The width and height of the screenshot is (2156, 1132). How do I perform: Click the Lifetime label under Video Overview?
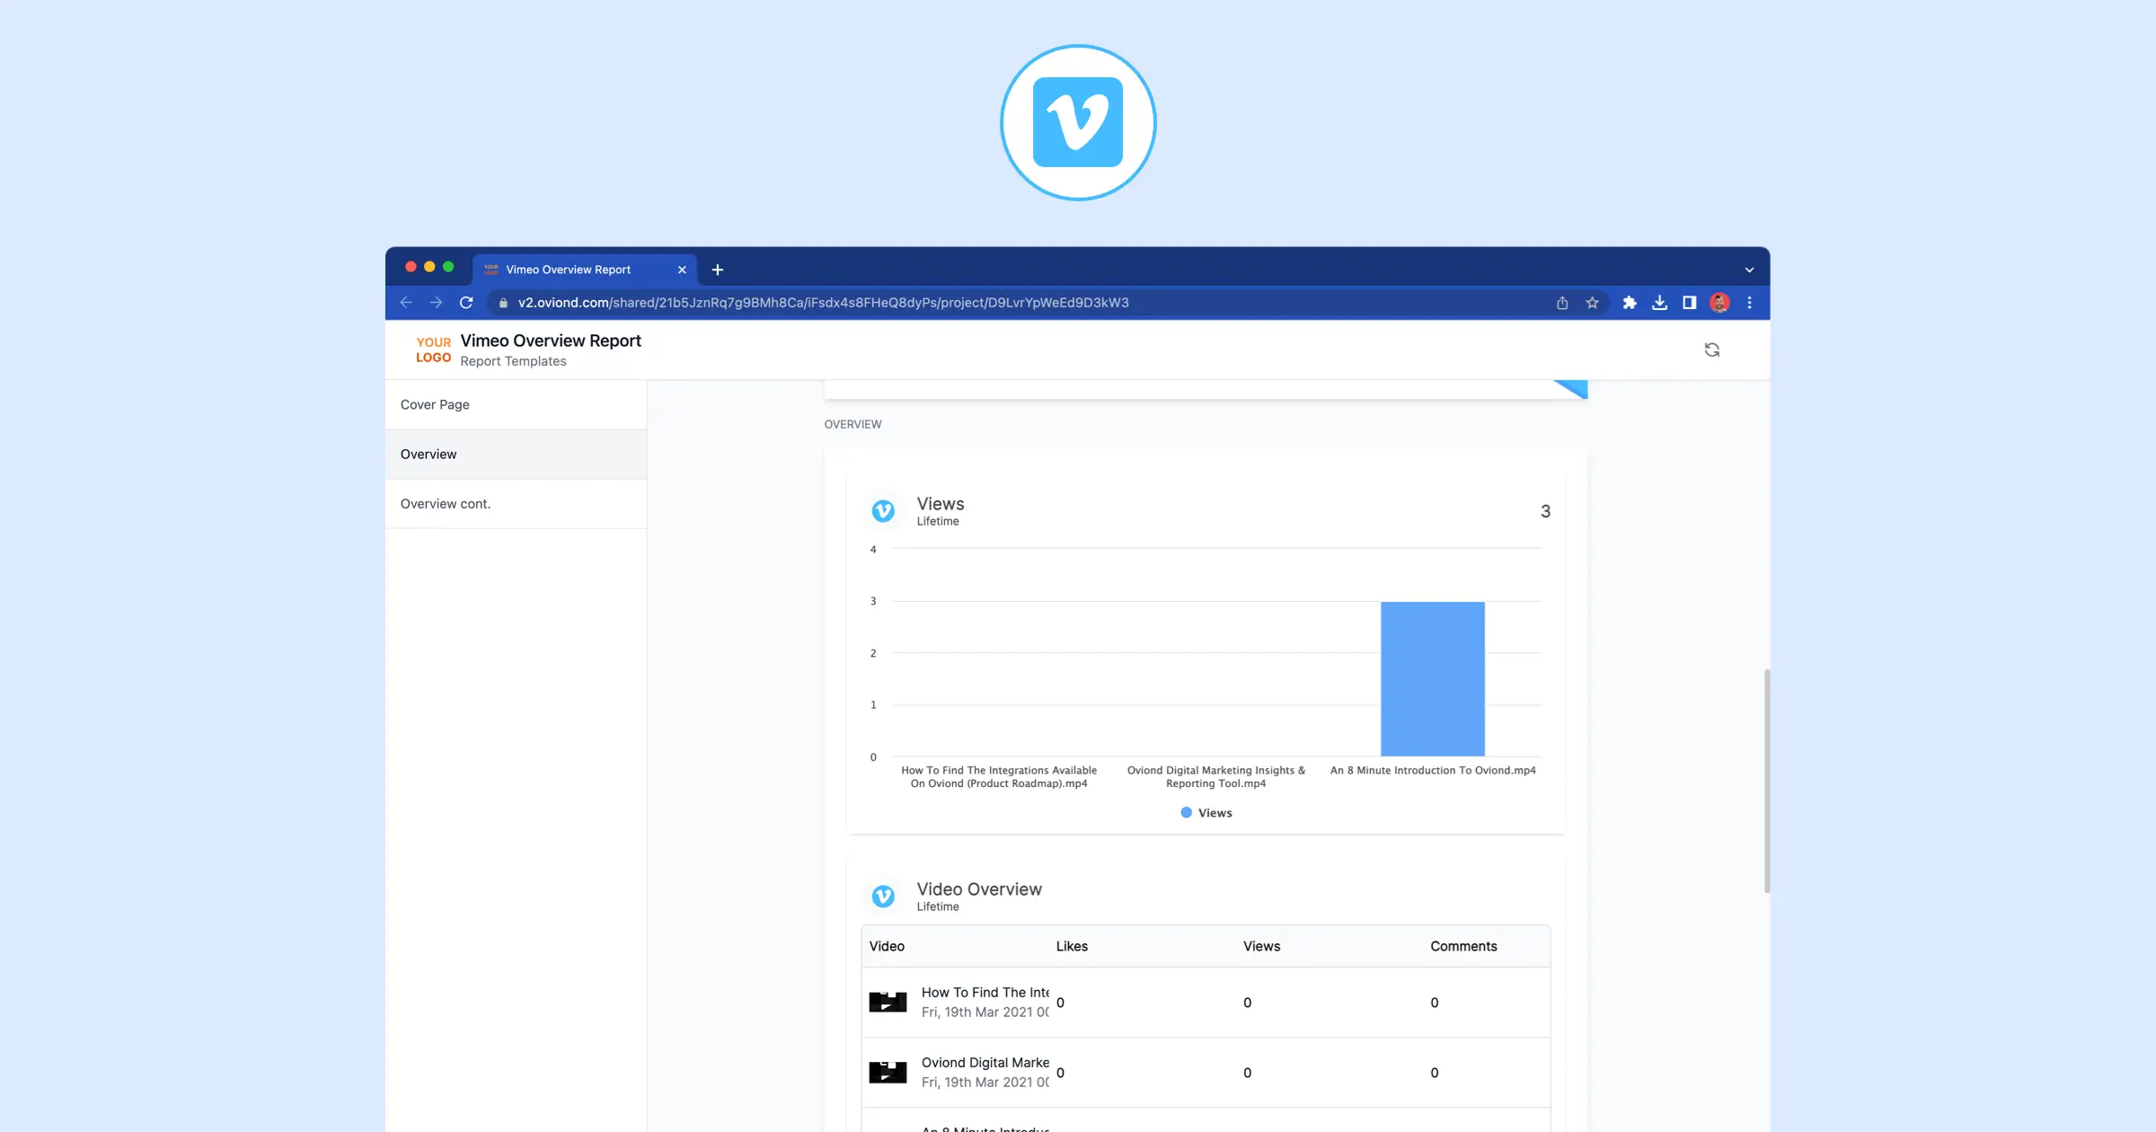point(937,906)
